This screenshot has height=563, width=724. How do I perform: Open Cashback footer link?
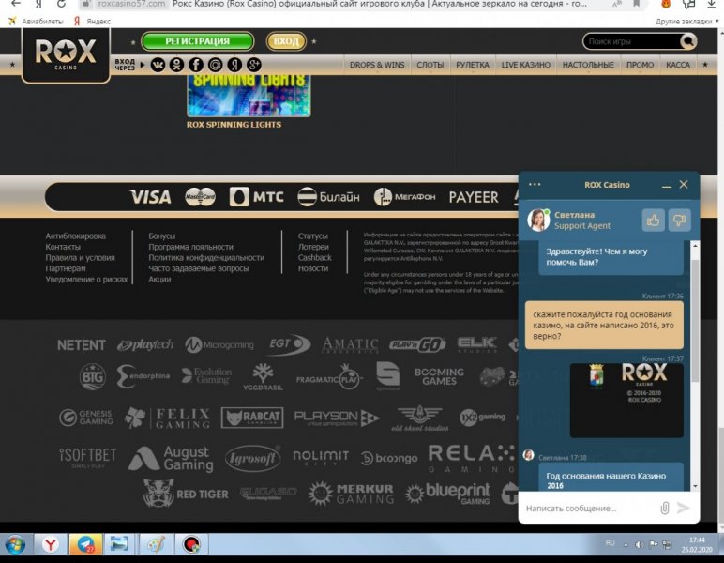pos(314,258)
